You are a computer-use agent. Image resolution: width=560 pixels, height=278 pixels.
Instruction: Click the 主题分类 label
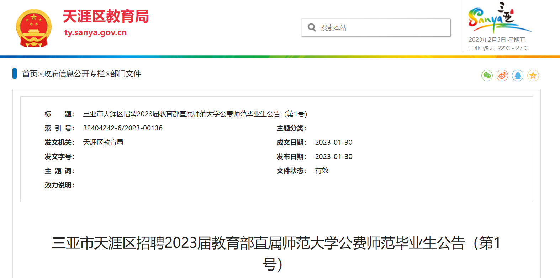(x=291, y=128)
